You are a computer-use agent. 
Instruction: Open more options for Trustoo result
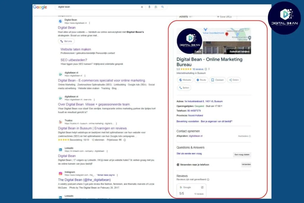click(x=116, y=123)
